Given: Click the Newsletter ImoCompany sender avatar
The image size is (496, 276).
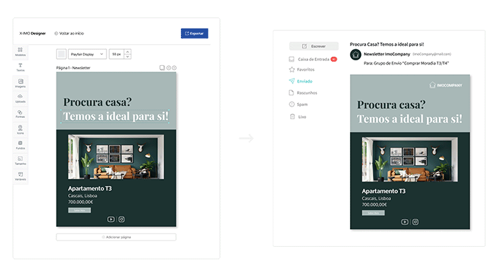Looking at the screenshot, I should [x=355, y=55].
